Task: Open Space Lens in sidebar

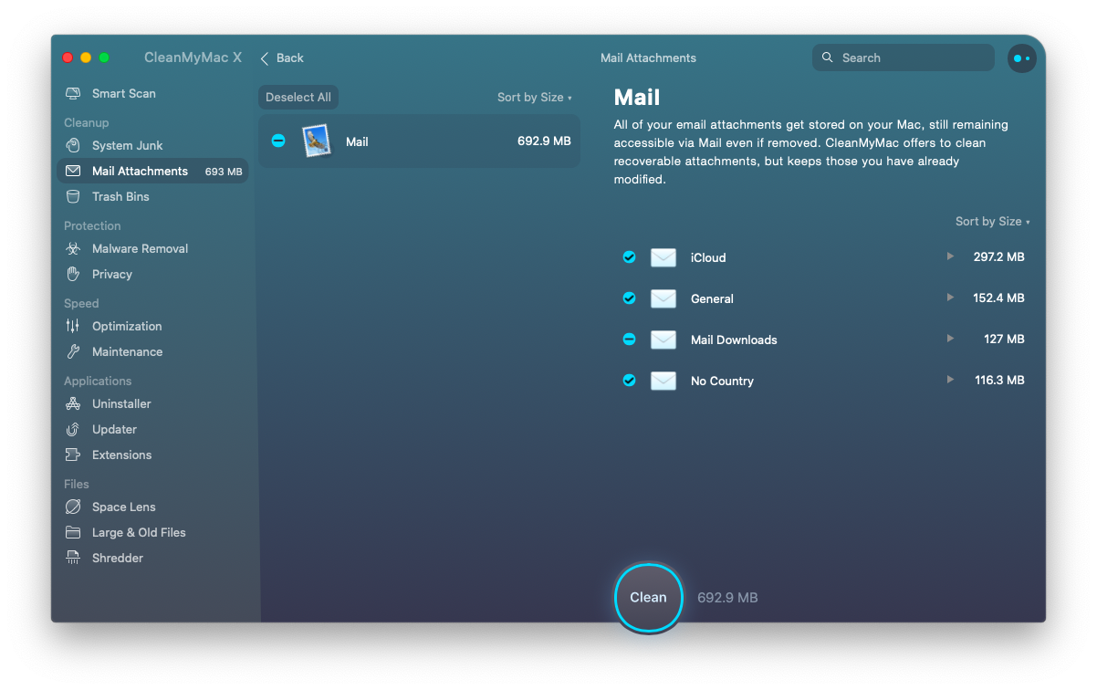Action: pos(152,507)
